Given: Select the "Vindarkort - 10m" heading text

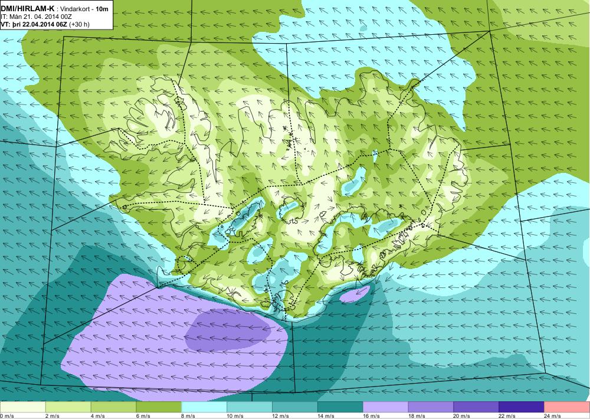Looking at the screenshot, I should point(84,9).
